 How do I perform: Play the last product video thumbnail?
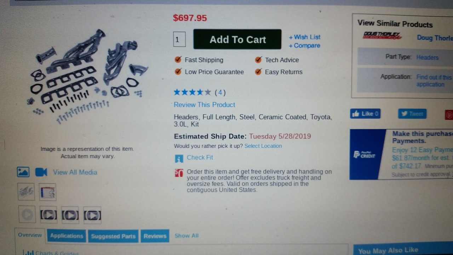coord(92,215)
